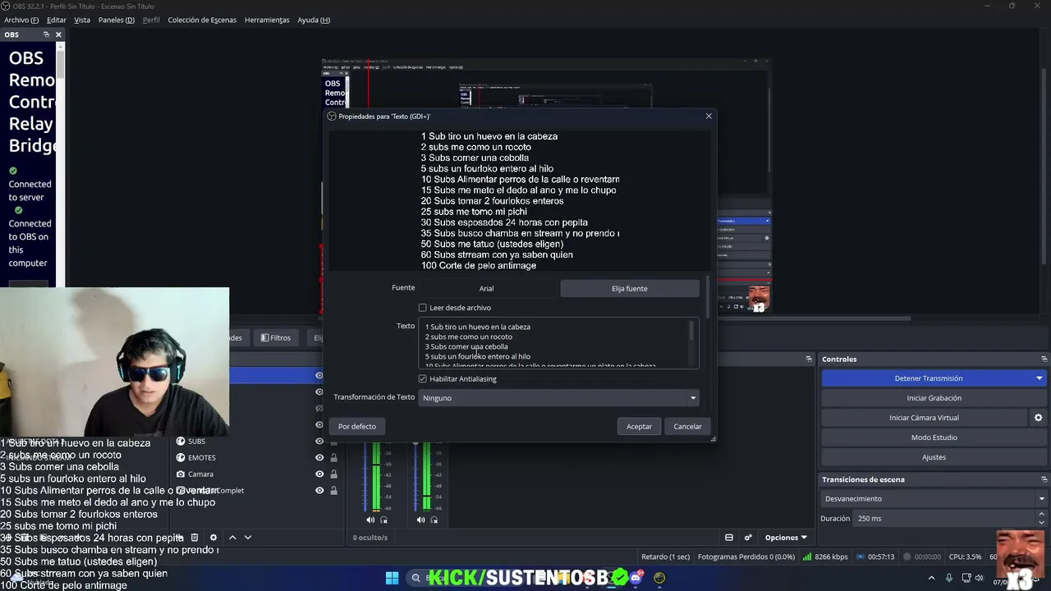
Task: Open the Detener Transmisión dropdown arrow
Action: click(1040, 378)
